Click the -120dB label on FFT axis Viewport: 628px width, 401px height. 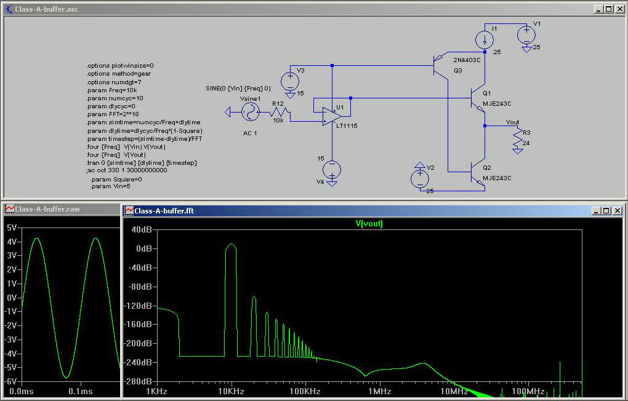click(x=140, y=306)
